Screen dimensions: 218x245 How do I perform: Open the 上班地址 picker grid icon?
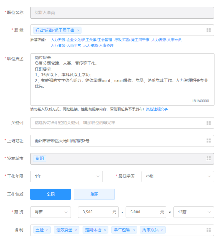(x=209, y=141)
